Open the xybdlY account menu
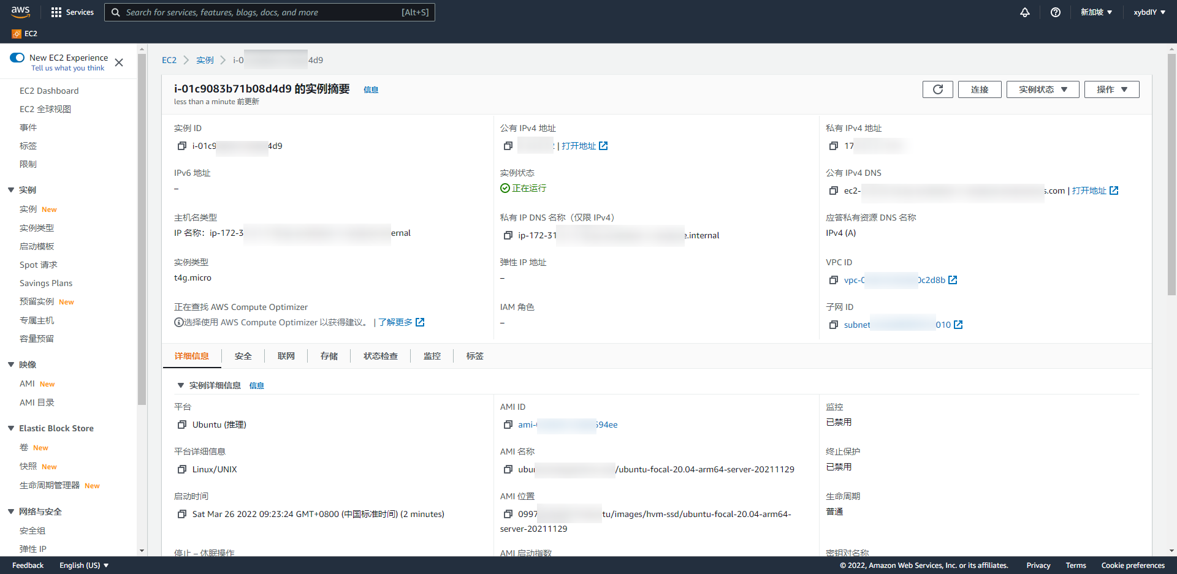1177x574 pixels. pos(1149,12)
